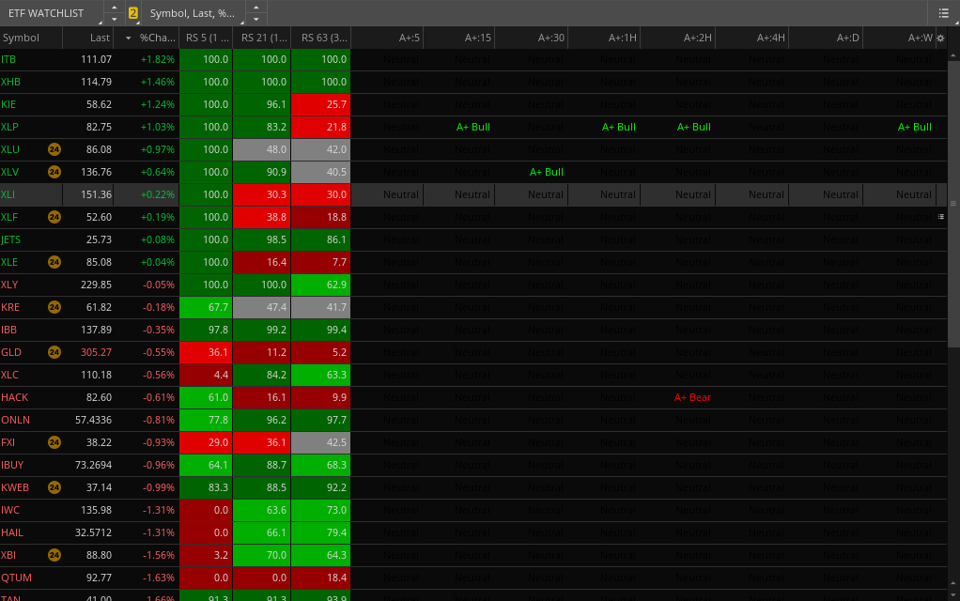Click the 24-hour badge on the GLD row

(54, 352)
